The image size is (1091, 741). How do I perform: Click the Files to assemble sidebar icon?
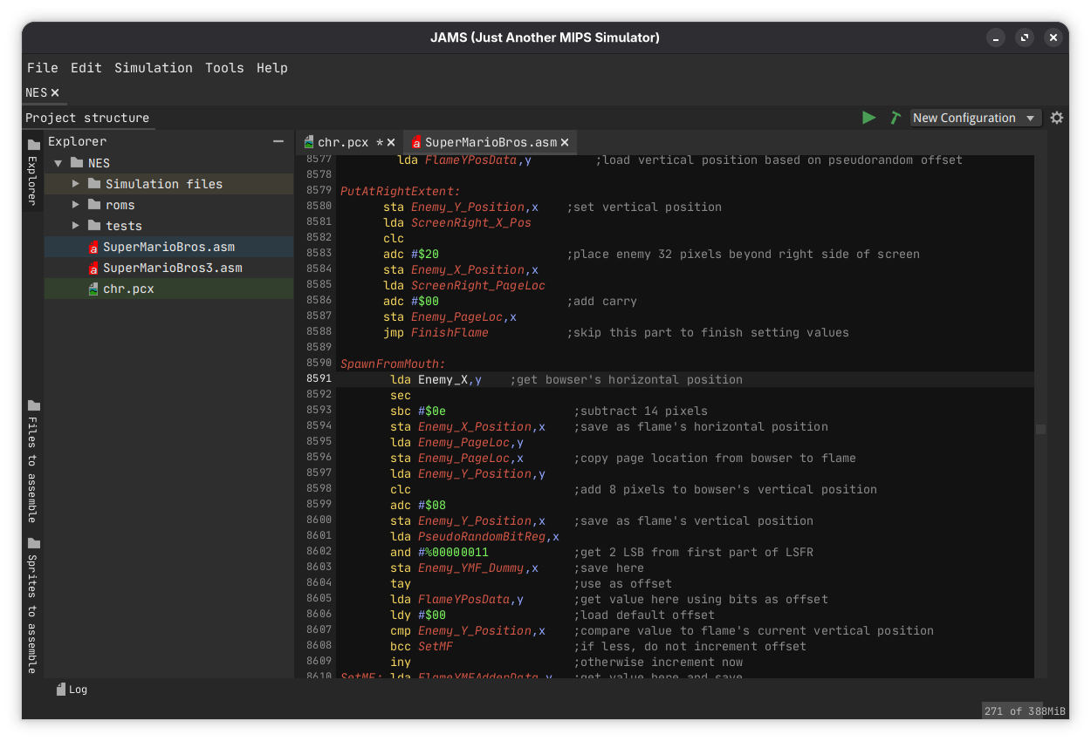(x=32, y=405)
